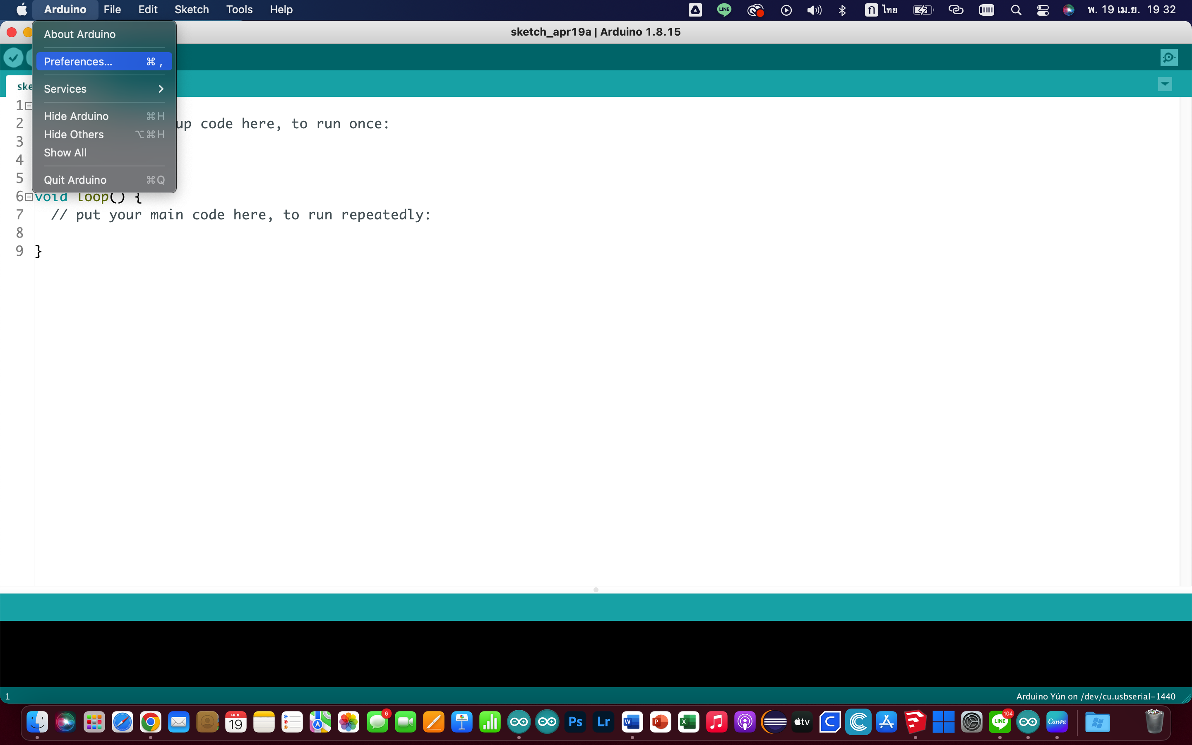Image resolution: width=1192 pixels, height=745 pixels.
Task: Launch Eclipse IDE from the Dock
Action: (x=774, y=722)
